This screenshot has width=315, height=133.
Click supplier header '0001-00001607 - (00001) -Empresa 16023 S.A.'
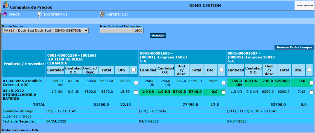coord(251,57)
